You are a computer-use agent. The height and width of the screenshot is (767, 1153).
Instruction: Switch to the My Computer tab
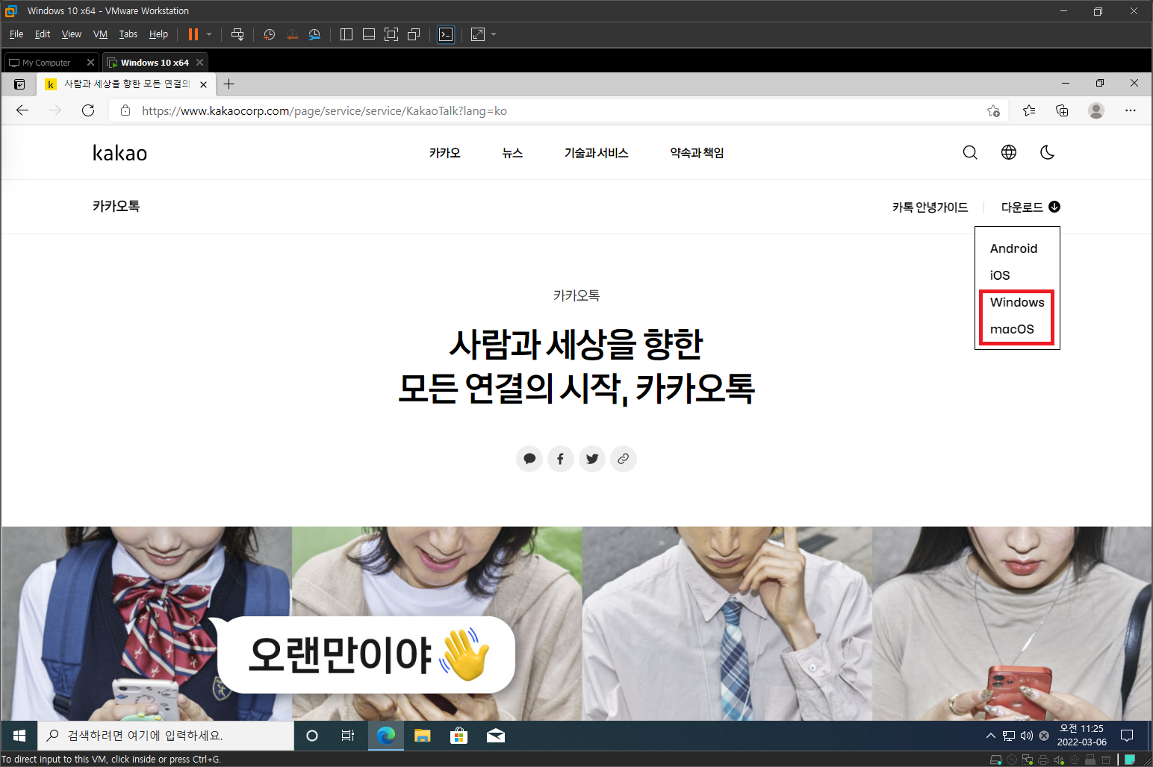(x=46, y=63)
